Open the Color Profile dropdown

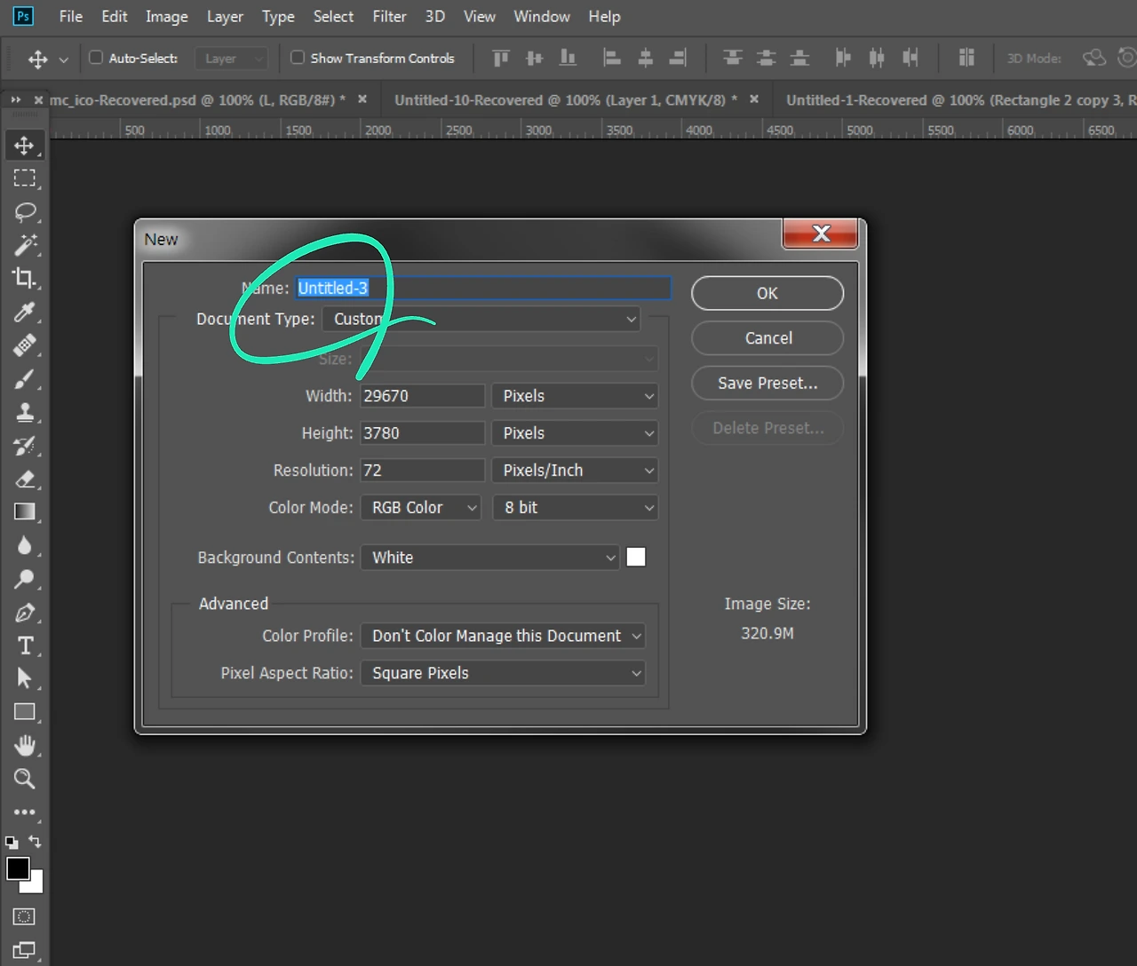coord(503,636)
